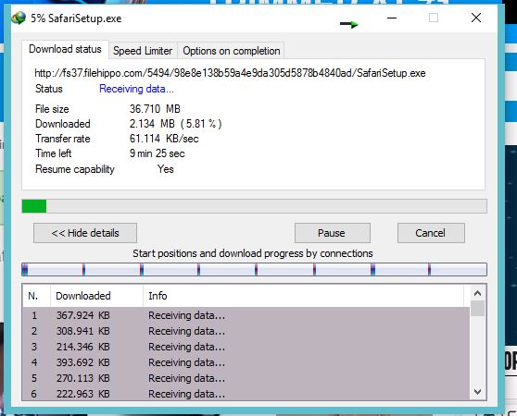Pause the current download

click(x=332, y=233)
